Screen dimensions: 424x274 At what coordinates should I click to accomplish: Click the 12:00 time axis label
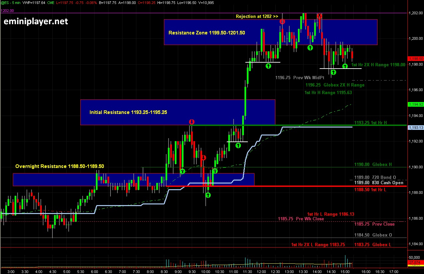tap(261, 271)
